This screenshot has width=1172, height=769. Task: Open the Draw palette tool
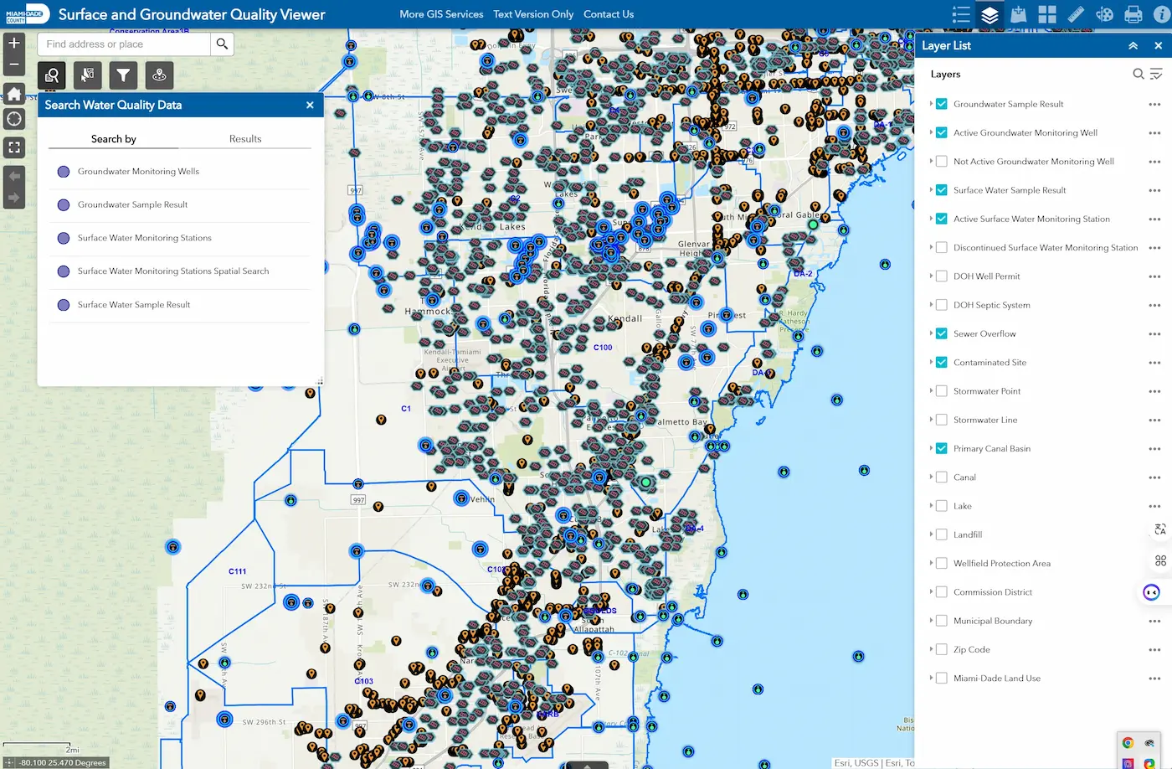1105,14
